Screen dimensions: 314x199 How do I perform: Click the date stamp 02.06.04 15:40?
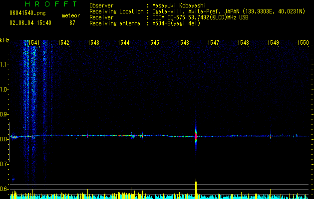click(30, 23)
